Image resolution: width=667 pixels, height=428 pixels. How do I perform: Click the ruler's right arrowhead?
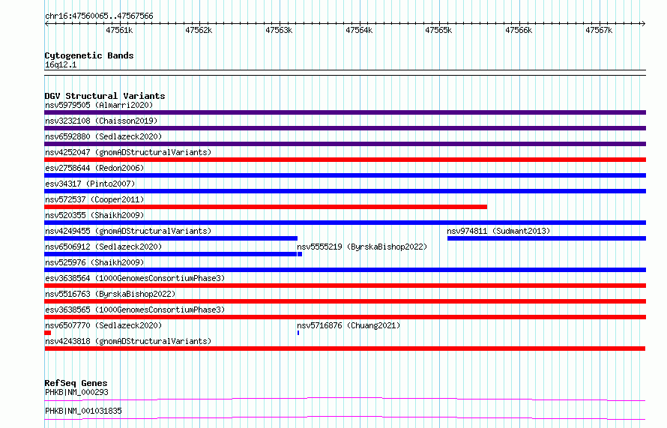643,24
